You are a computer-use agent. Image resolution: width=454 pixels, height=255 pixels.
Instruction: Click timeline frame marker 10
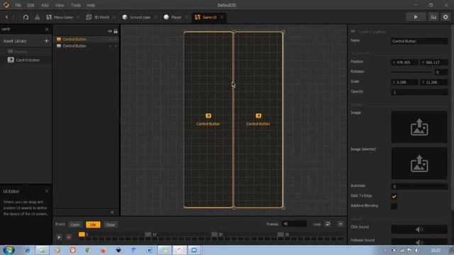pyautogui.click(x=148, y=234)
